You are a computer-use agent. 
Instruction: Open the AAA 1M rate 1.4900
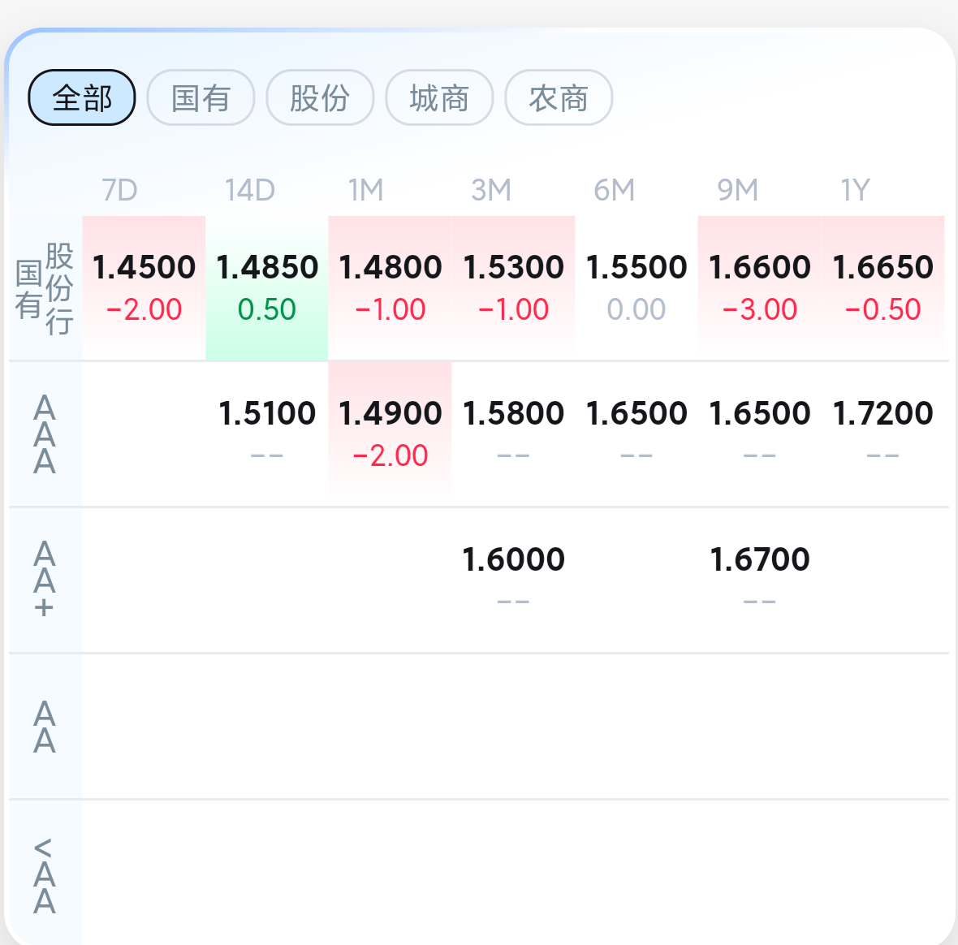390,434
